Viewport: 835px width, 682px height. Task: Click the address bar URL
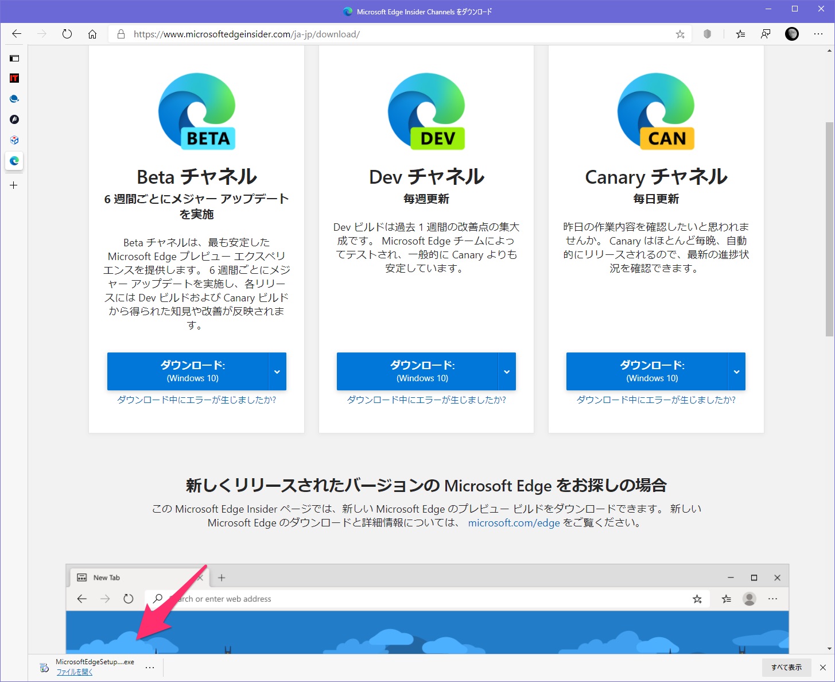click(x=247, y=34)
